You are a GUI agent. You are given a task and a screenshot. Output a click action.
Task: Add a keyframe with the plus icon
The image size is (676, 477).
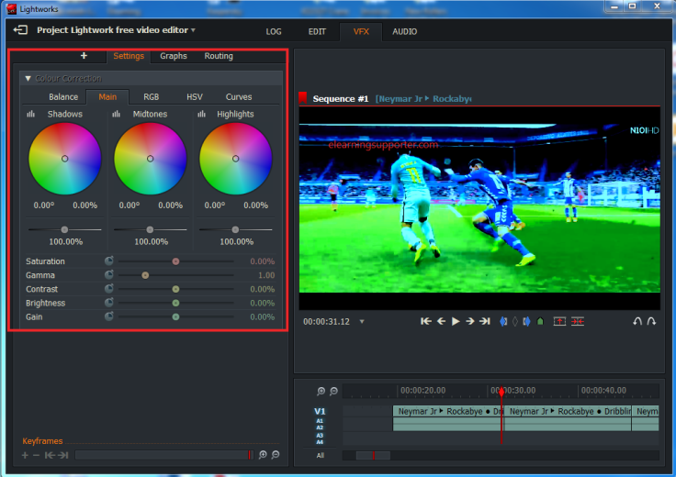coord(25,455)
